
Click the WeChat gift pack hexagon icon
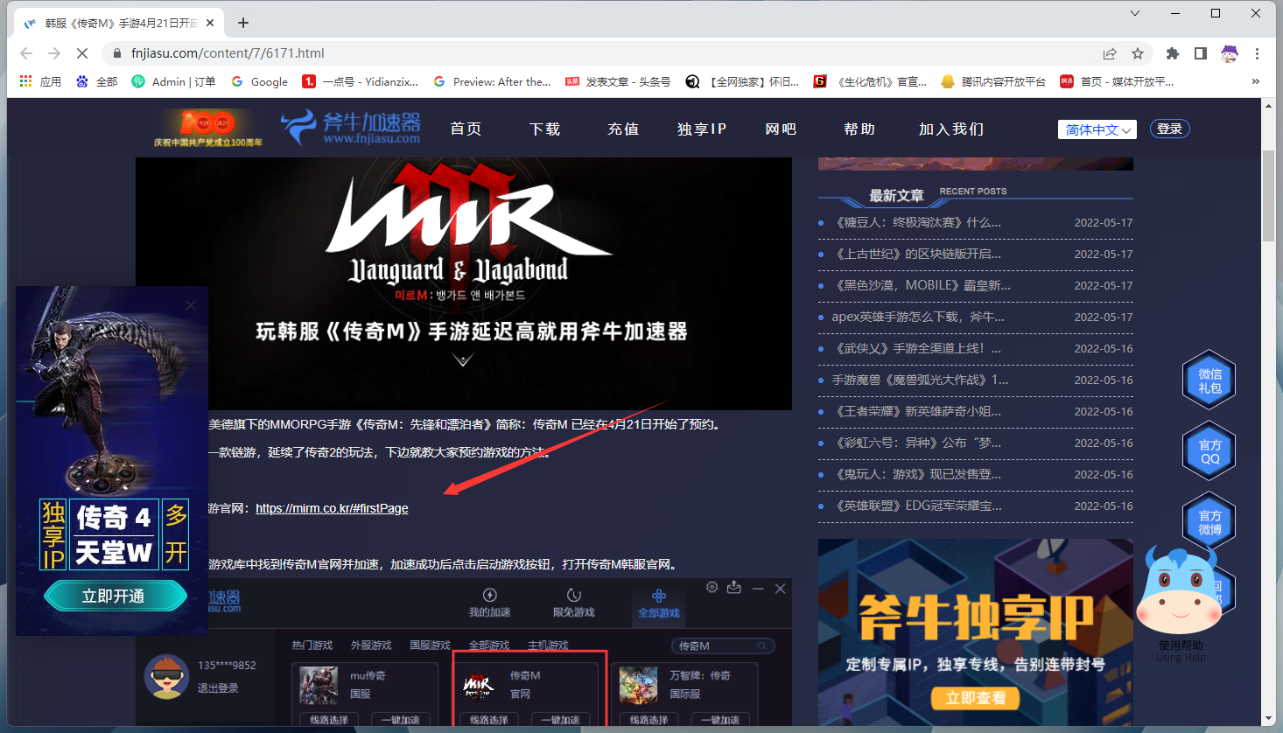[1209, 380]
